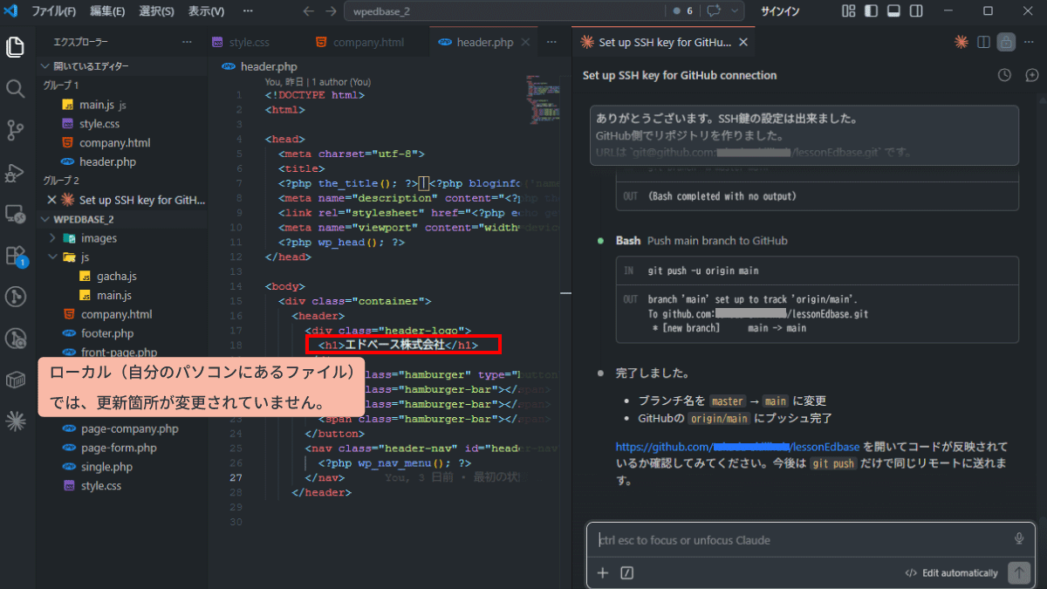Open the 選択(S) menu
Image resolution: width=1047 pixels, height=589 pixels.
(x=156, y=11)
